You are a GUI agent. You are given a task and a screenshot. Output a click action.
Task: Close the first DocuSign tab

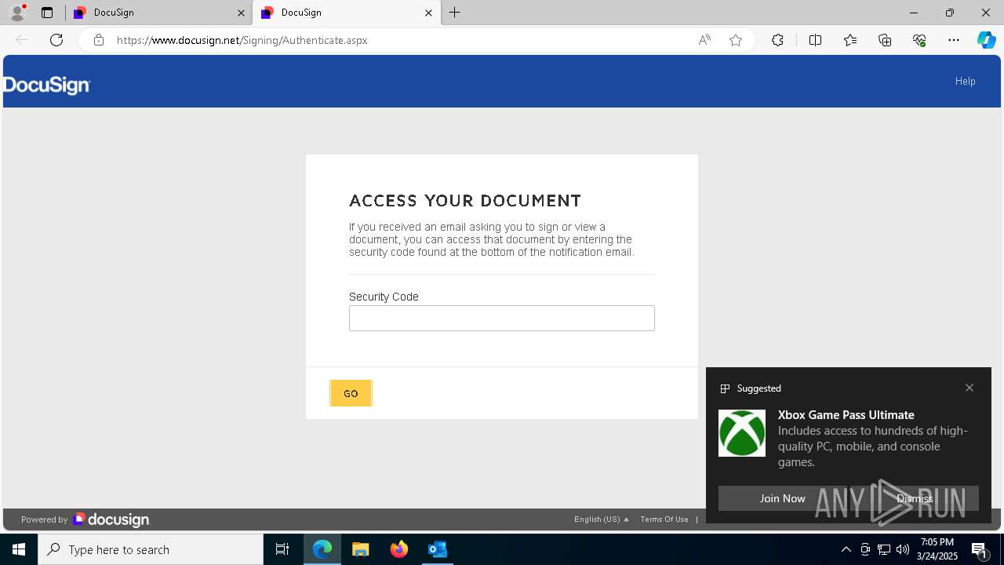click(x=241, y=13)
